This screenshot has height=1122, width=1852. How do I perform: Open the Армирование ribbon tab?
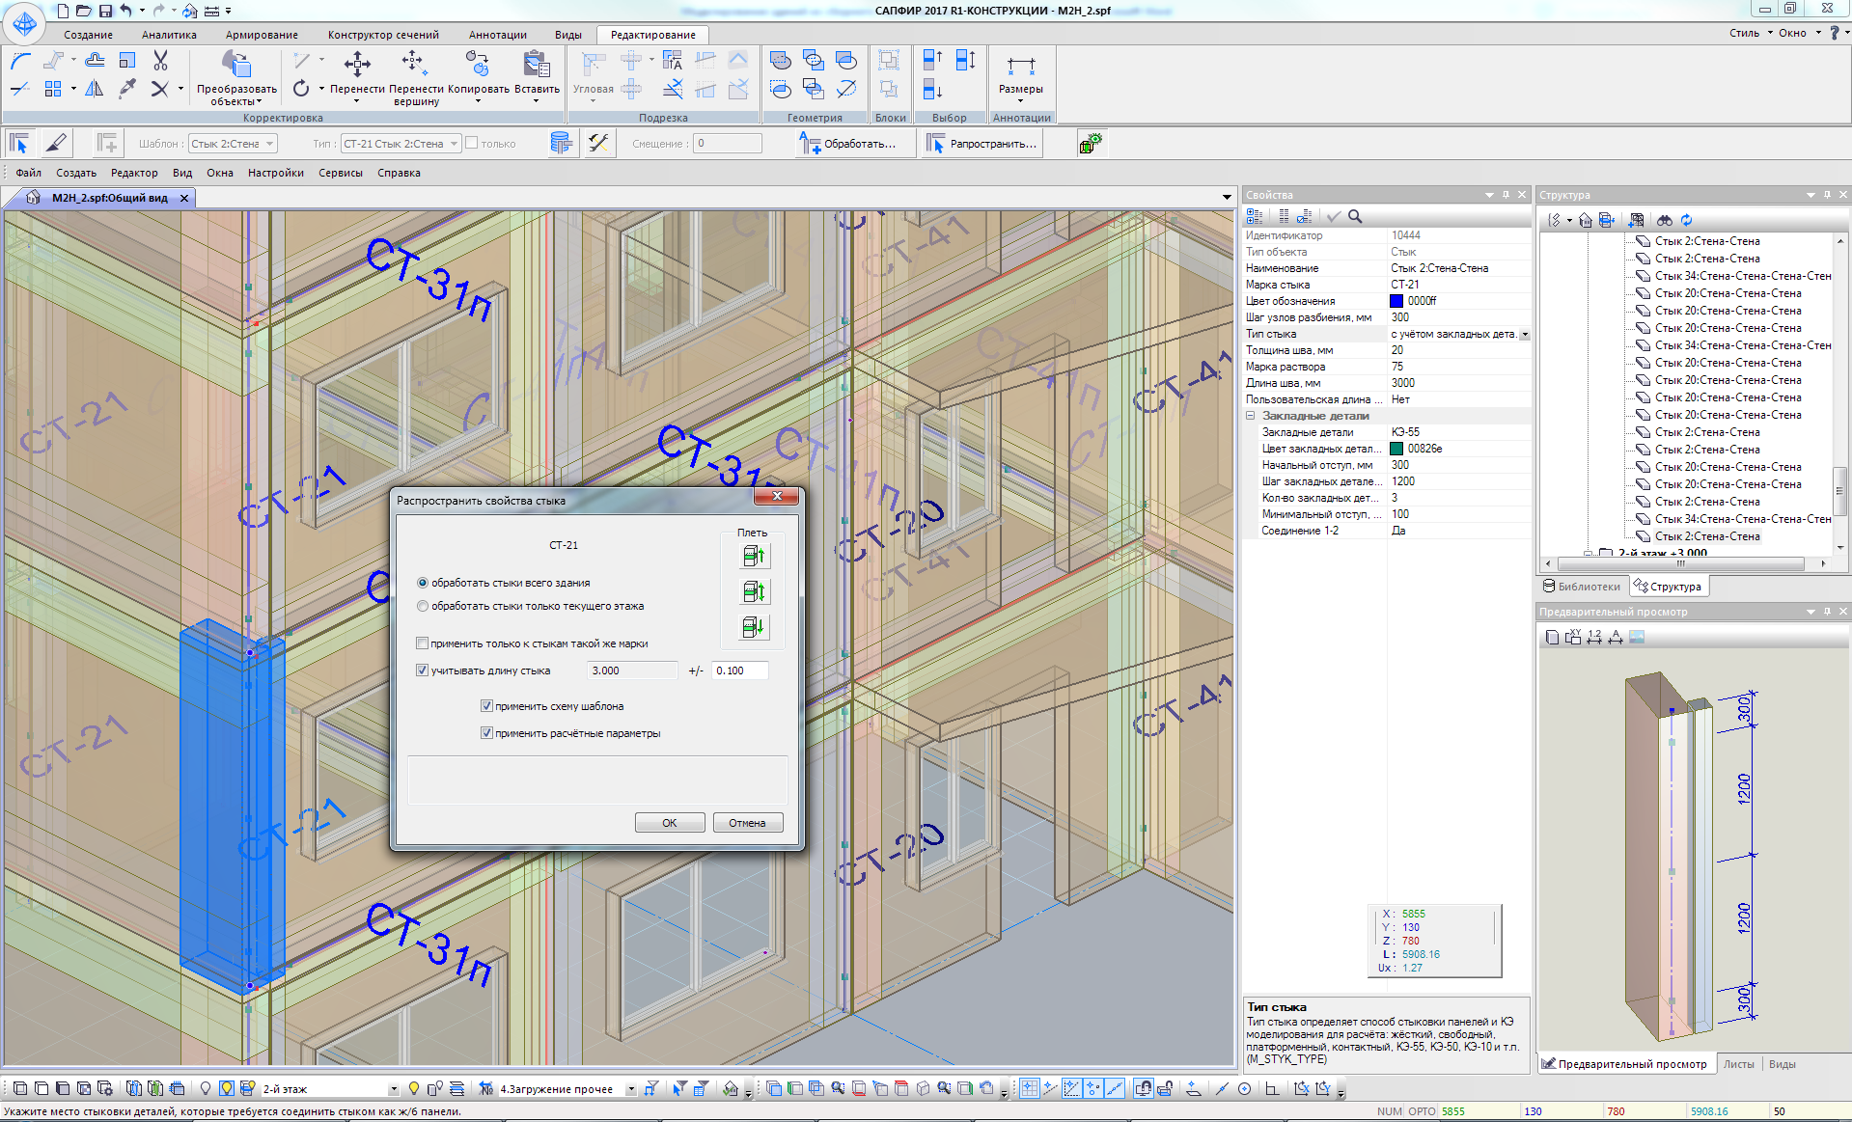click(x=262, y=35)
